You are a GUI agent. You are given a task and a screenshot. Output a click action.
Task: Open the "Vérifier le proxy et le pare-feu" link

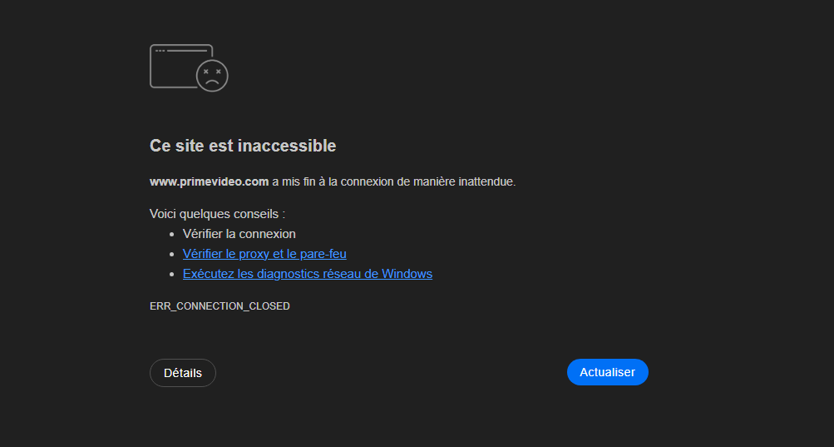264,254
